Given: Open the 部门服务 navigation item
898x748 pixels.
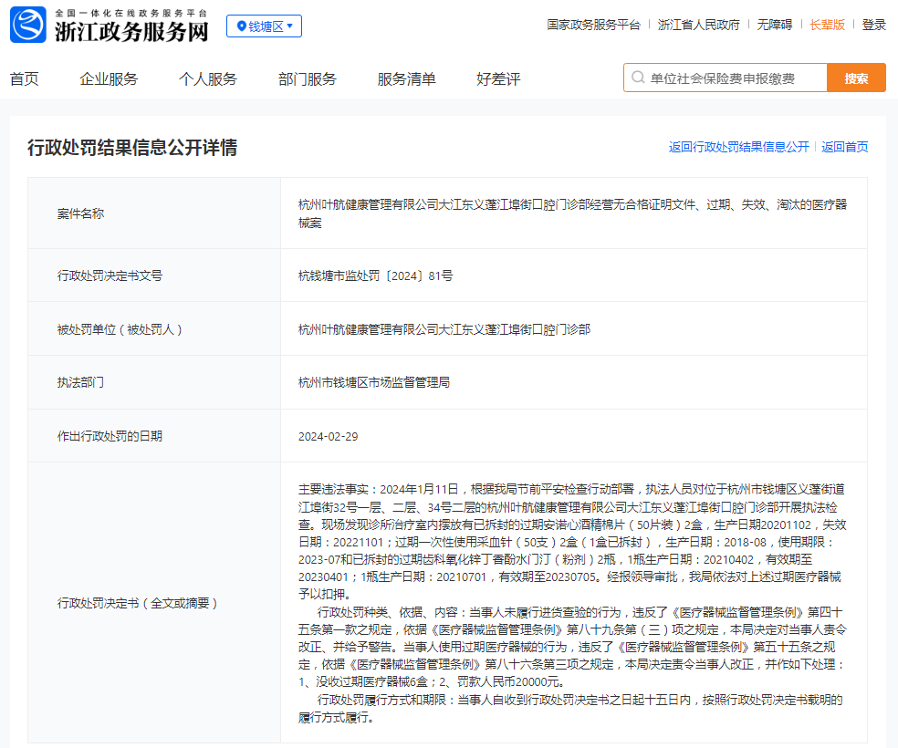Looking at the screenshot, I should click(308, 79).
